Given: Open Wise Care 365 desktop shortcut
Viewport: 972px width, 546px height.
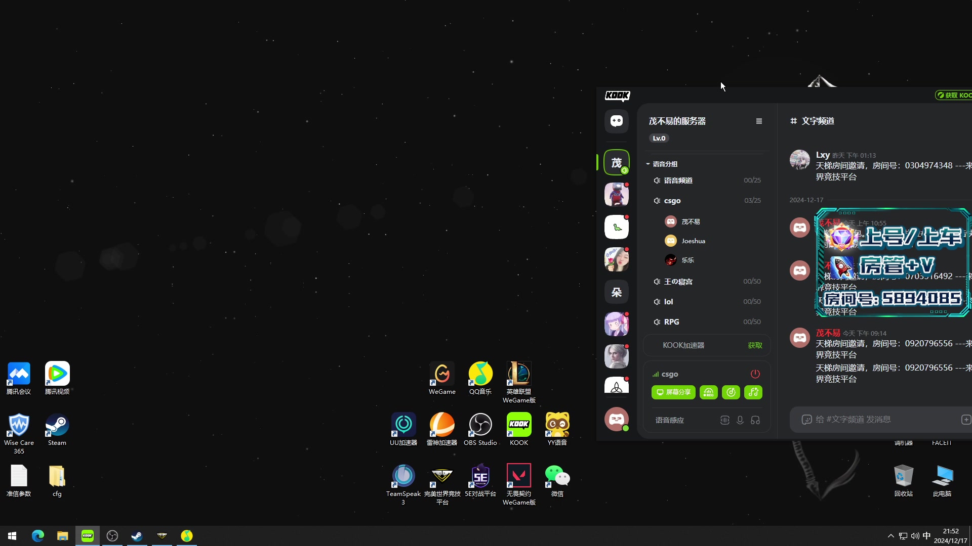Looking at the screenshot, I should (x=19, y=434).
